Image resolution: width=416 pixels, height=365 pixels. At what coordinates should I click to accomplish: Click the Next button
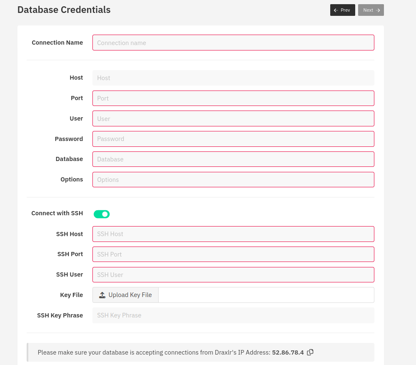[371, 10]
